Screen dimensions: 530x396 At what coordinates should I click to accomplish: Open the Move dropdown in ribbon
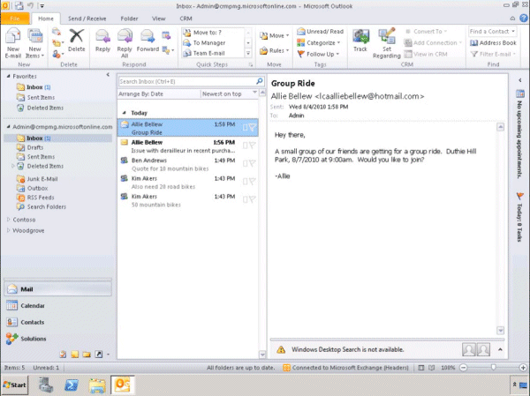pos(274,35)
